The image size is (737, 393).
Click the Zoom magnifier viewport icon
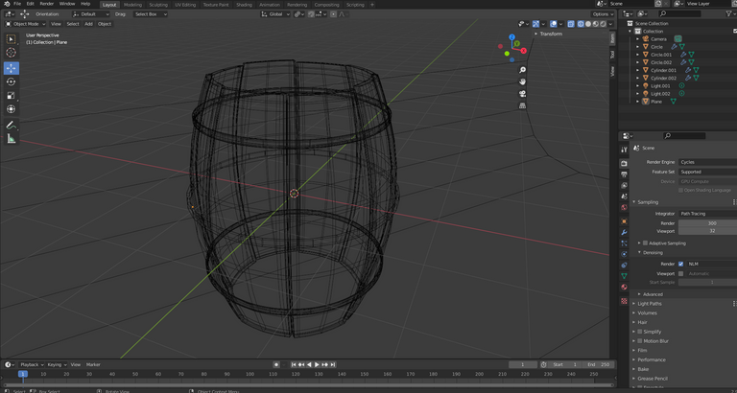click(523, 70)
